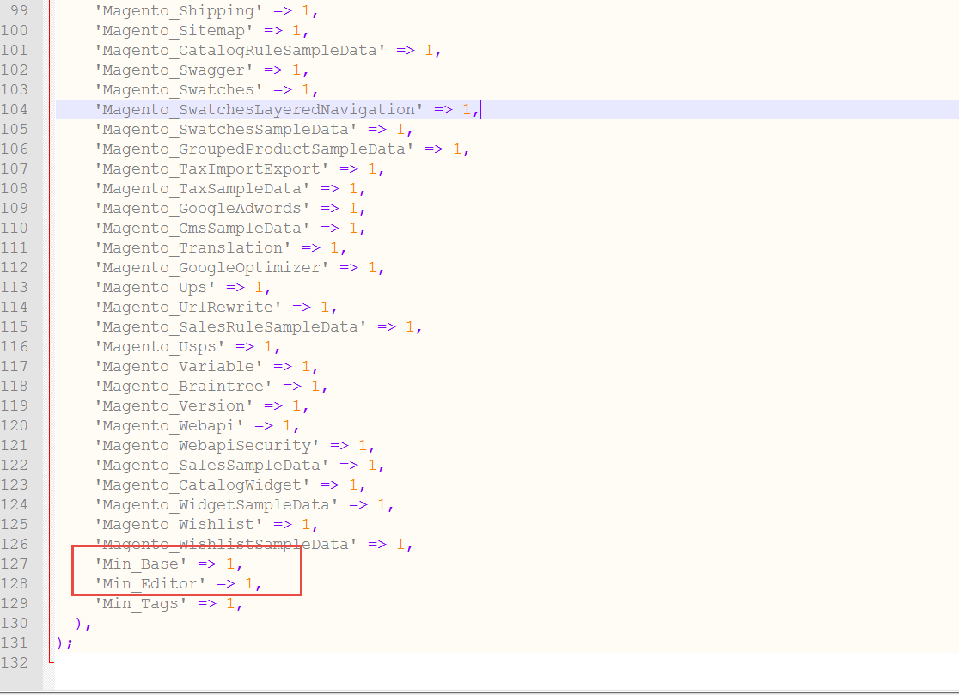This screenshot has width=959, height=695.
Task: Click line number 132 in the gutter
Action: 14,662
